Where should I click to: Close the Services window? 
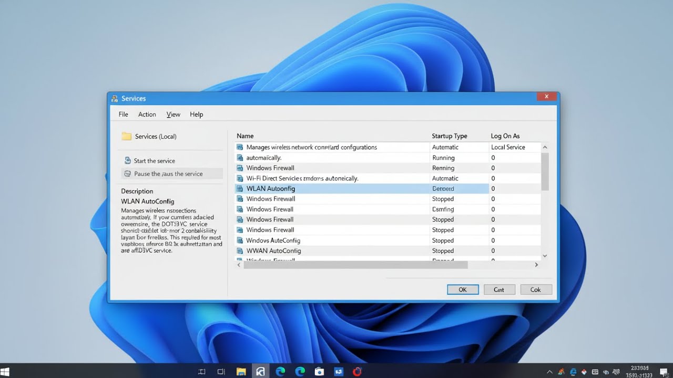547,97
